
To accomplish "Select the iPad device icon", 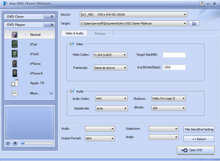I will click(15, 44).
